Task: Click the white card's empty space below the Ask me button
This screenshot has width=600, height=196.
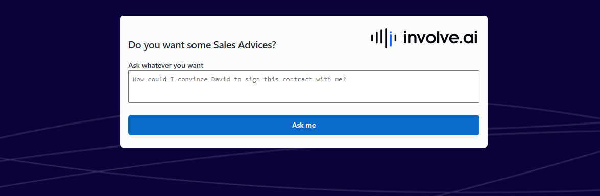Action: [x=304, y=141]
